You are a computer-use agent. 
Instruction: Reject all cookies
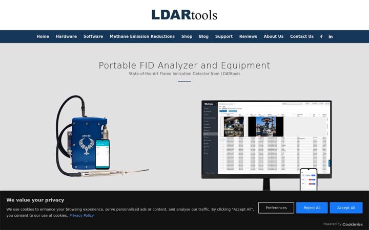click(x=312, y=208)
